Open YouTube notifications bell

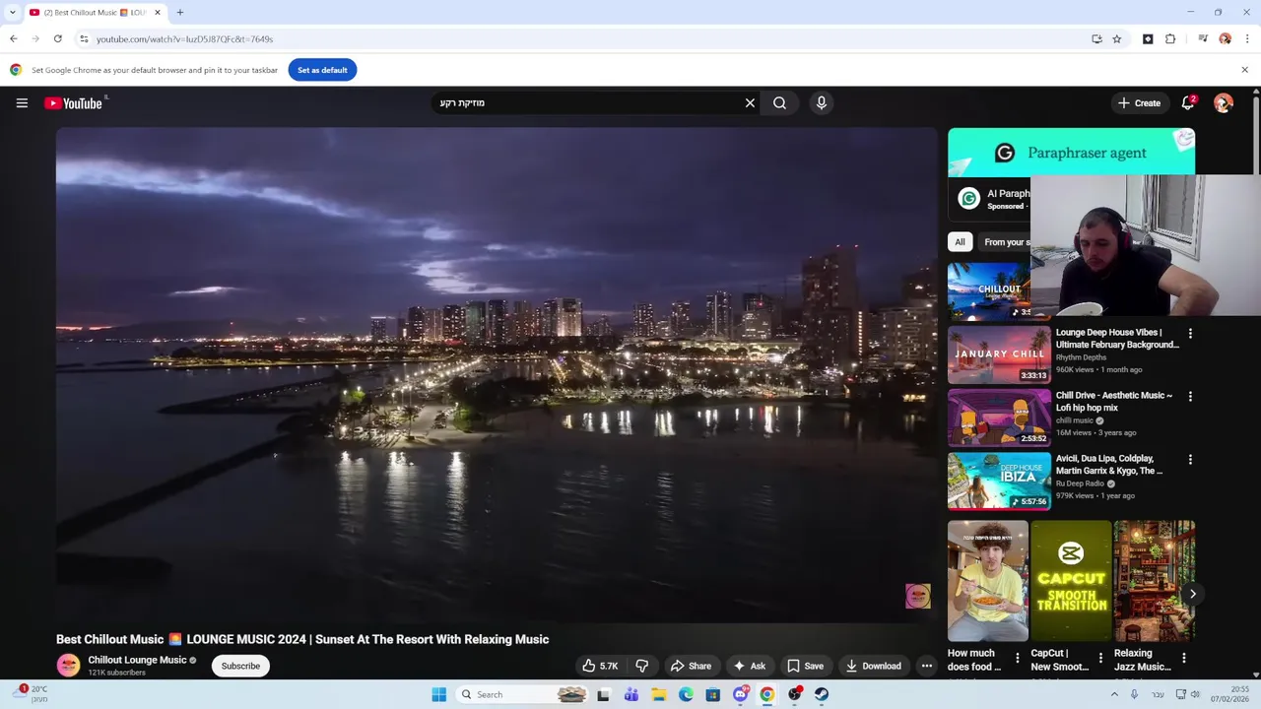coord(1188,102)
